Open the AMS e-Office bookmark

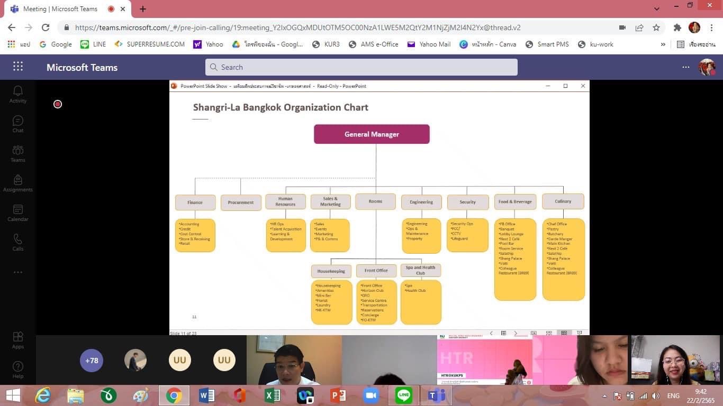374,44
